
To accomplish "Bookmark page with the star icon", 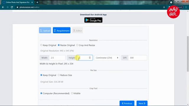I will (x=164, y=7).
